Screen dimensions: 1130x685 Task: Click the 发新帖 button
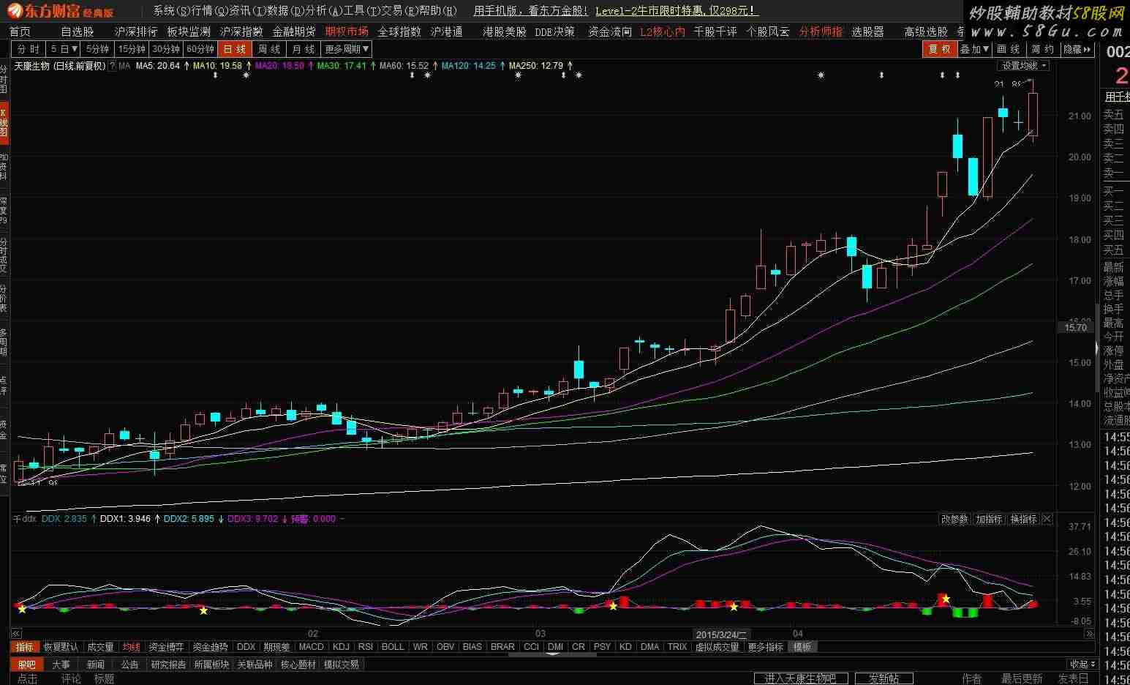tap(884, 678)
